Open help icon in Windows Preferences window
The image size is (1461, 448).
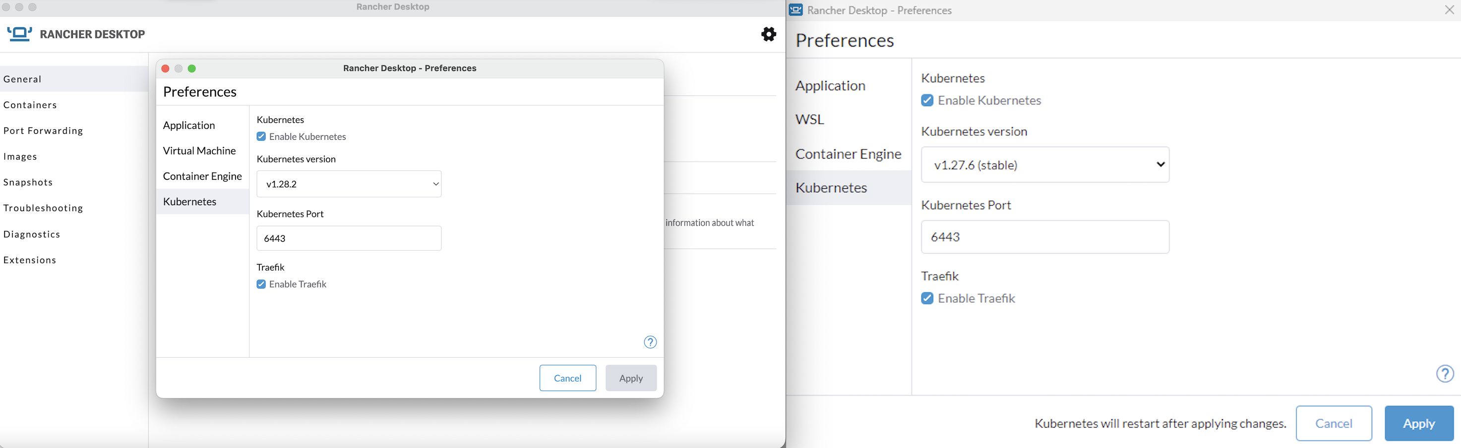tap(1445, 374)
